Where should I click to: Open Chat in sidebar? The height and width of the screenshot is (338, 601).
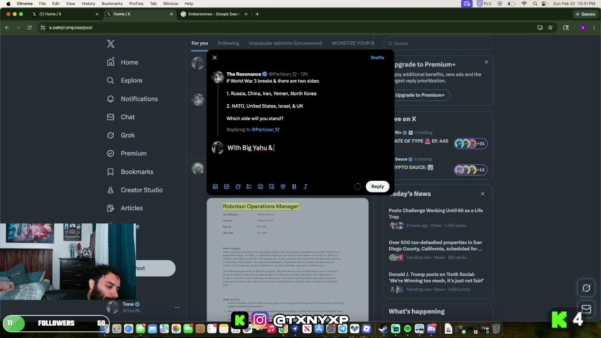(121, 117)
